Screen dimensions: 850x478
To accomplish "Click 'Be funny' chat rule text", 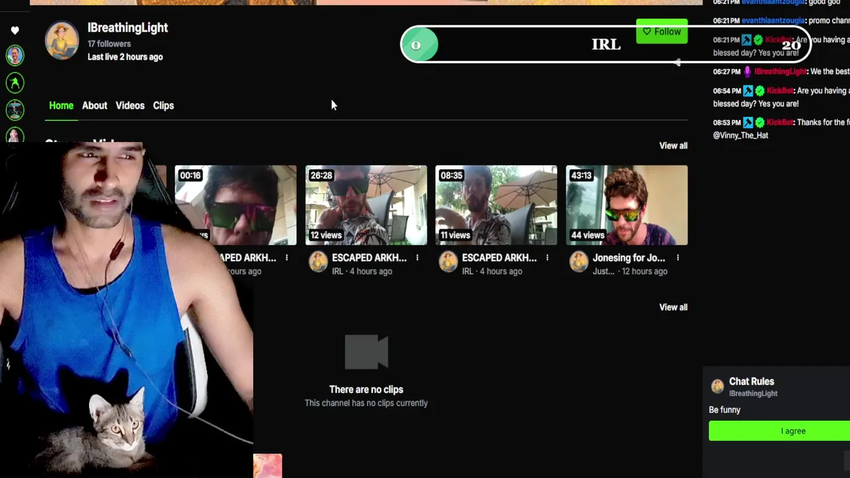I will click(724, 410).
